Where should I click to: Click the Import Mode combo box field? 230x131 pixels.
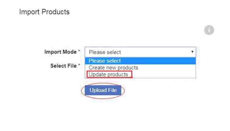[x=140, y=52]
